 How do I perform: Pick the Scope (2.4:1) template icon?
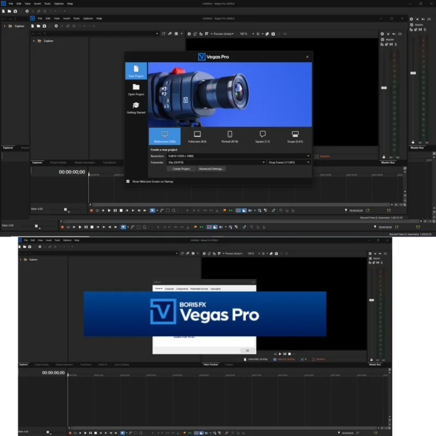coord(294,134)
